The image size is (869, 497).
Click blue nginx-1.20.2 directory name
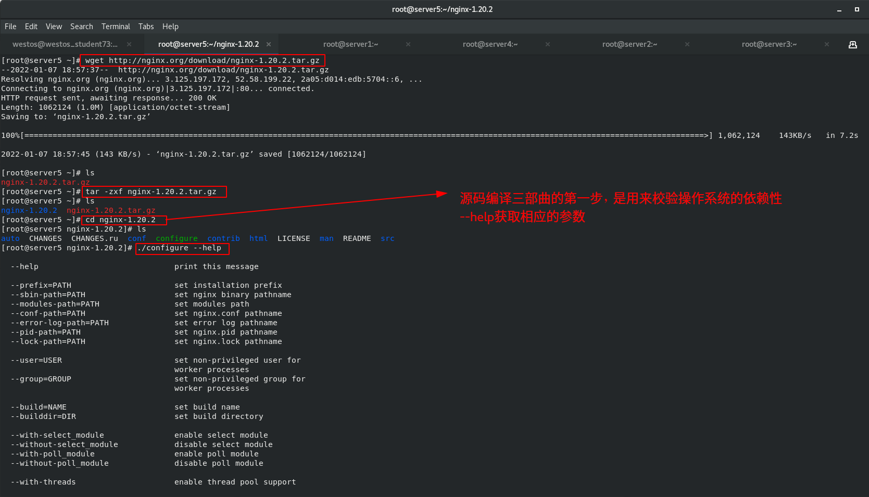(x=29, y=210)
